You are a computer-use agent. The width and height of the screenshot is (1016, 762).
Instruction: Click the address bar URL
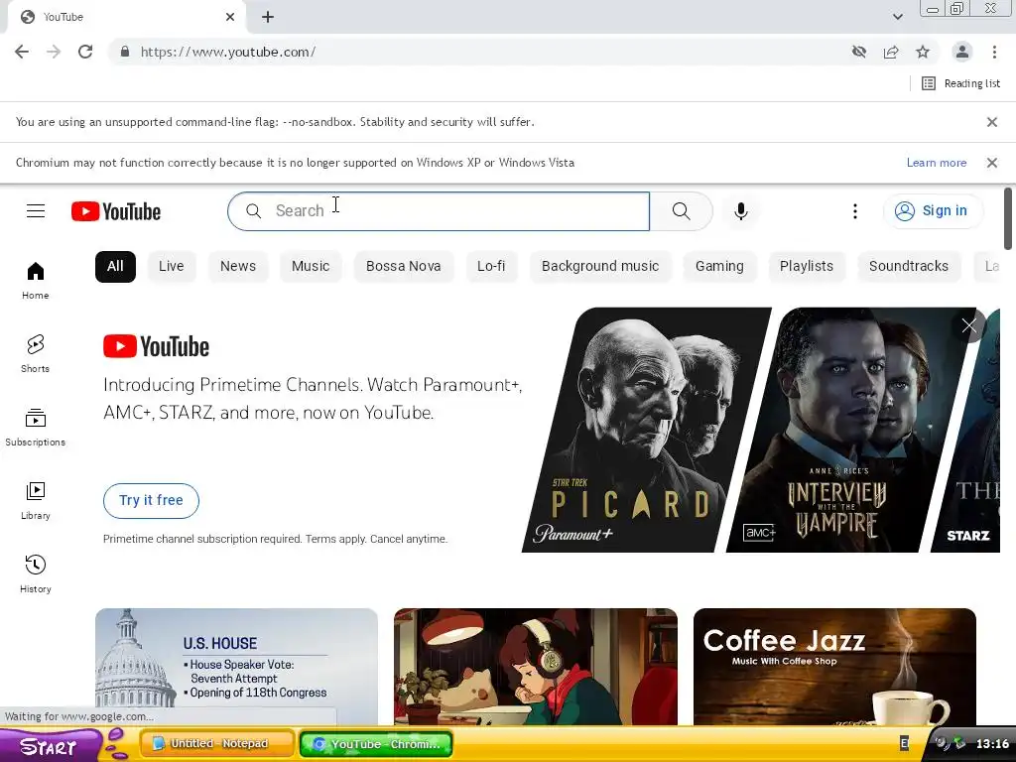227,52
